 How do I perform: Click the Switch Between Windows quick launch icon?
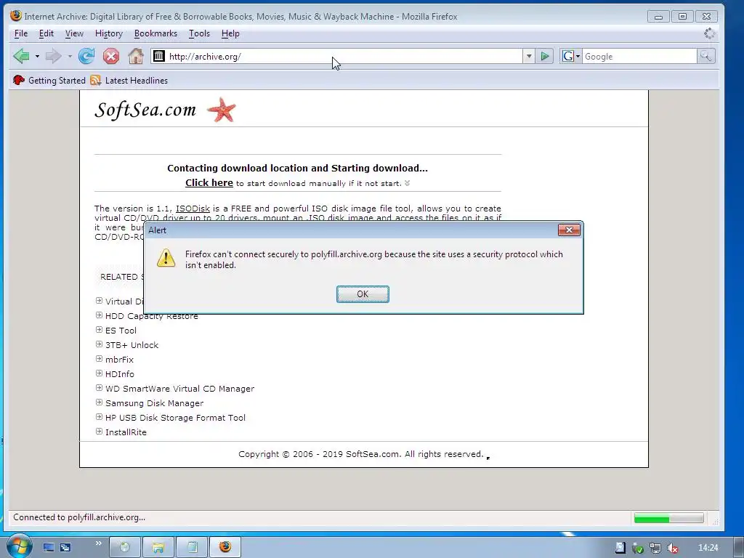(65, 548)
